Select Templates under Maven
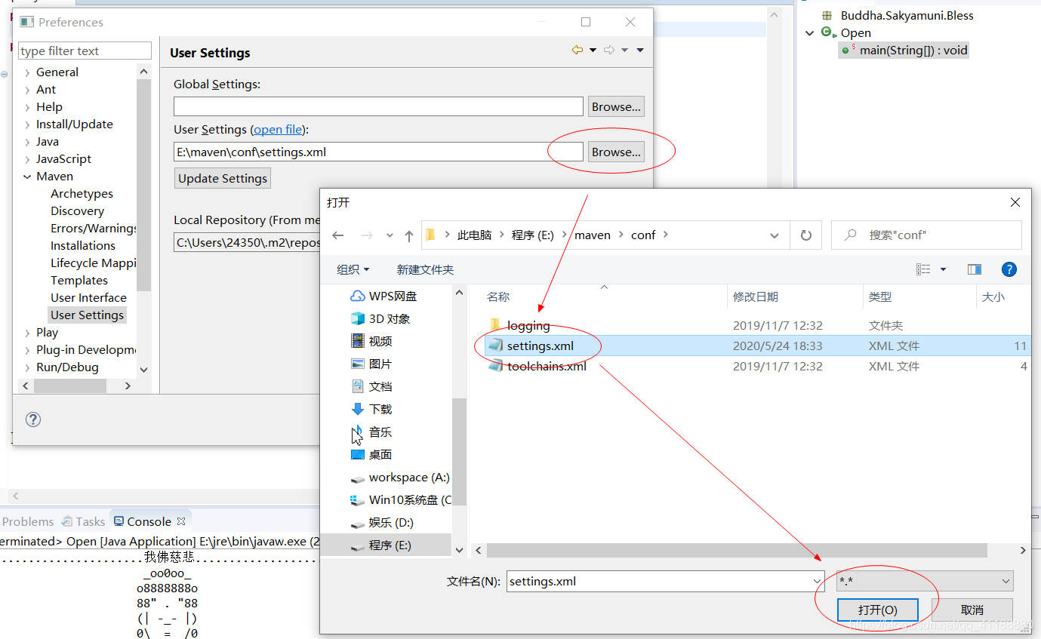This screenshot has height=639, width=1041. (x=79, y=281)
